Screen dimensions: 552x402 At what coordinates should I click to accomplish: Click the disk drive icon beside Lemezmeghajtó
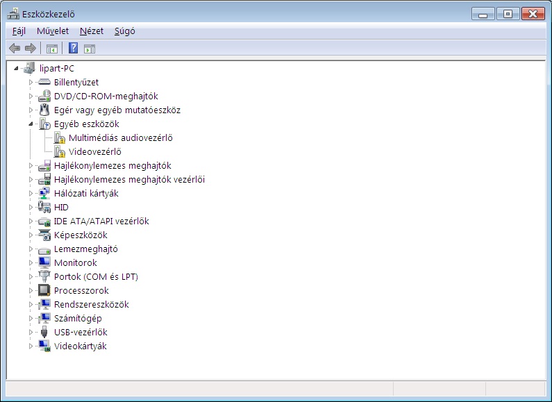[44, 249]
